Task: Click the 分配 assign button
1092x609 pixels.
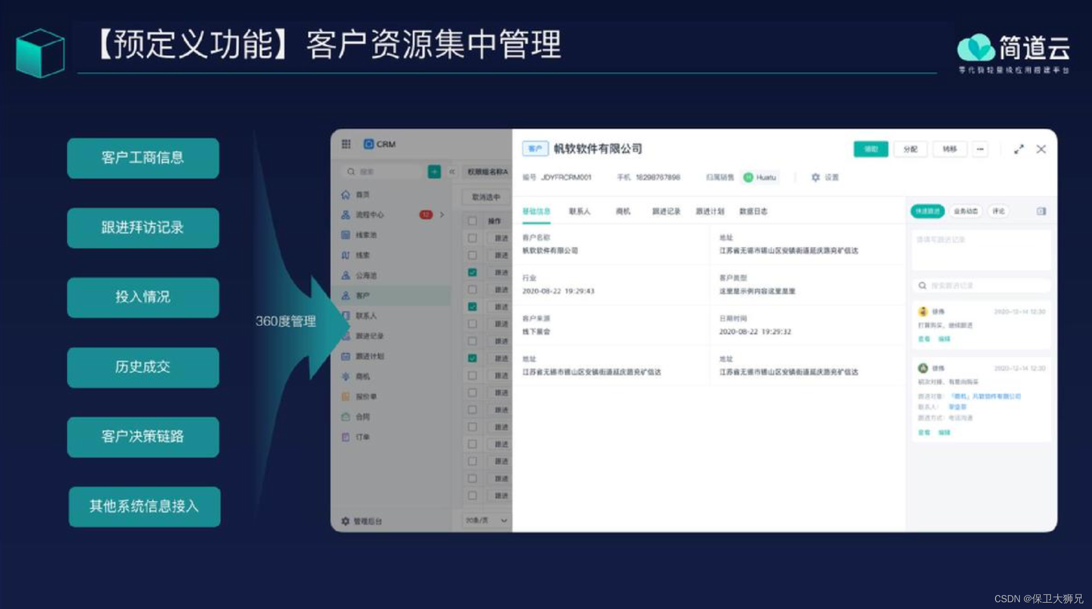Action: click(x=910, y=149)
